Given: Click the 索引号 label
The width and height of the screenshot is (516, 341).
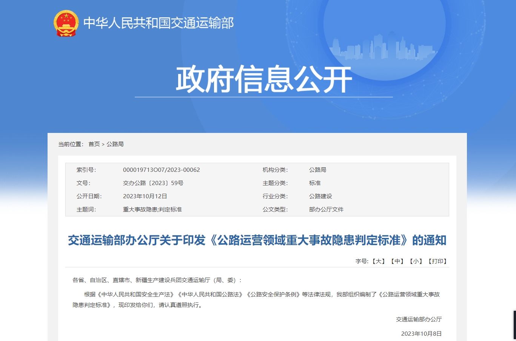Looking at the screenshot, I should pyautogui.click(x=86, y=170).
